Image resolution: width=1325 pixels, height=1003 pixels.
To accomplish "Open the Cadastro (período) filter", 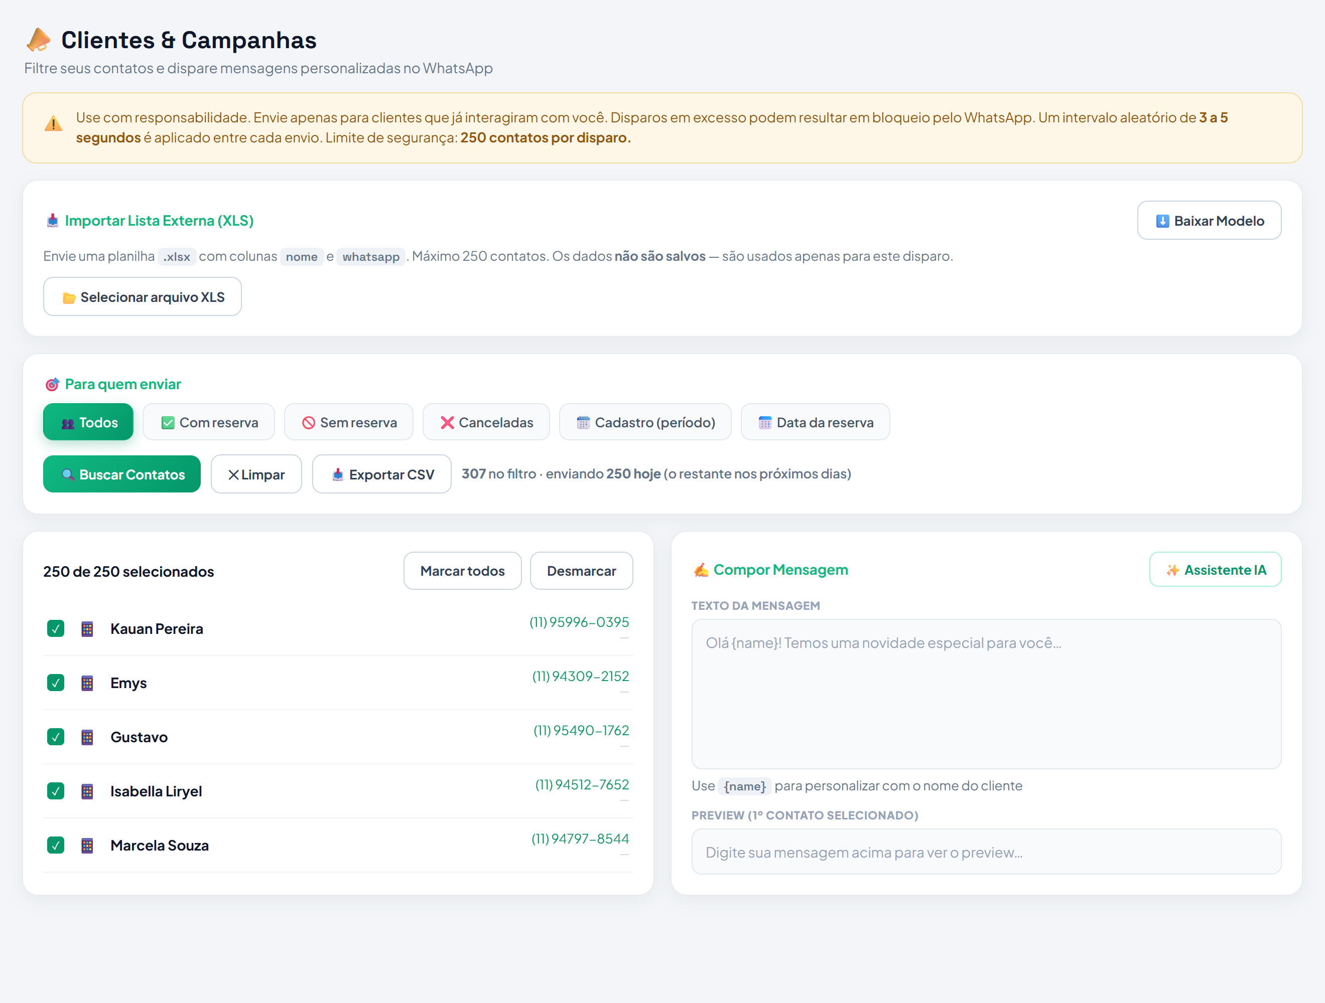I will click(x=645, y=422).
